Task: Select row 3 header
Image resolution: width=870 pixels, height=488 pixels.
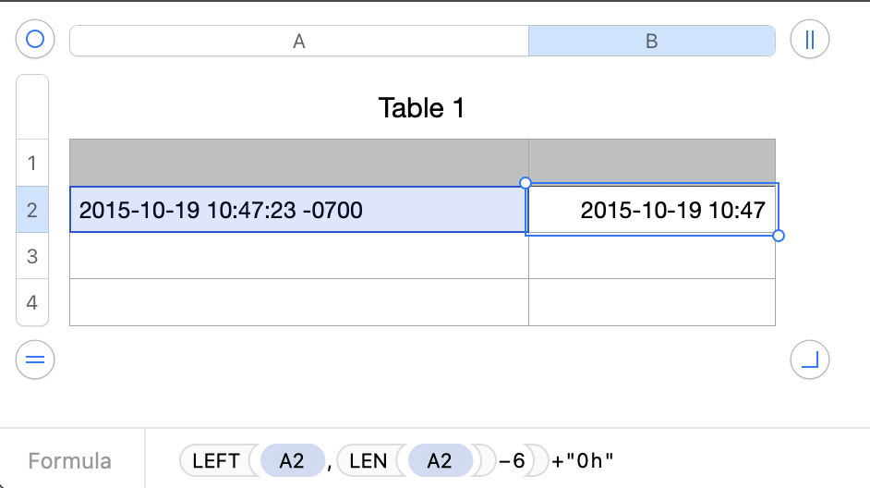Action: click(32, 256)
